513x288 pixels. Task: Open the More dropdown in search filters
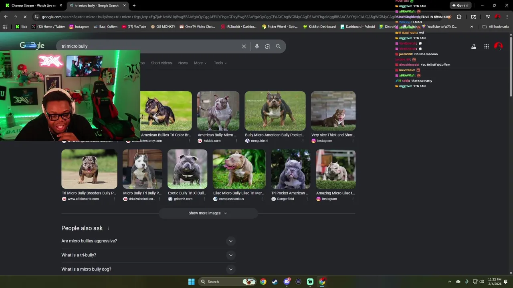click(200, 63)
